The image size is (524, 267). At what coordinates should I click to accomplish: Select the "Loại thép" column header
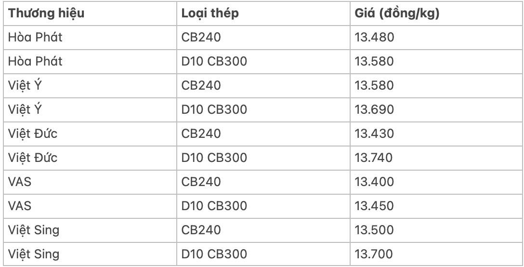tap(210, 13)
